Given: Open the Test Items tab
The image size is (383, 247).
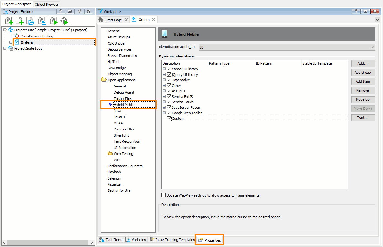Looking at the screenshot, I should pyautogui.click(x=111, y=240).
